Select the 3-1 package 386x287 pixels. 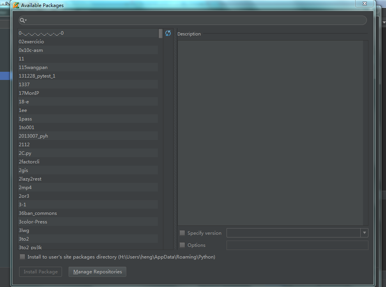tap(88, 205)
